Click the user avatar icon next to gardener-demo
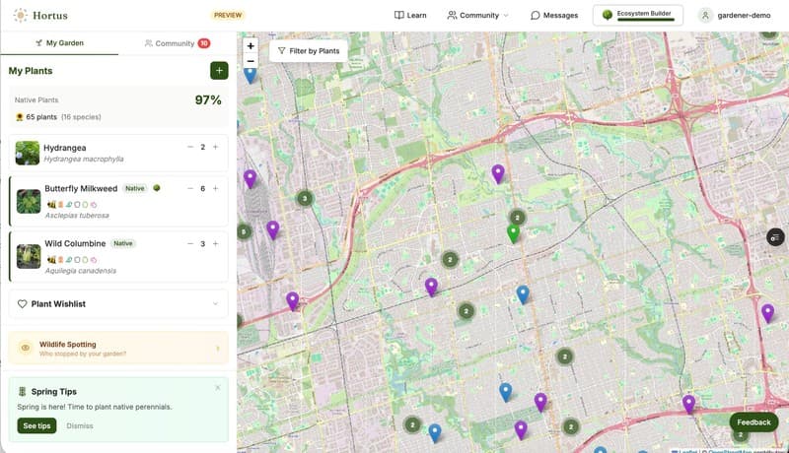Viewport: 789px width, 453px height. tap(705, 15)
